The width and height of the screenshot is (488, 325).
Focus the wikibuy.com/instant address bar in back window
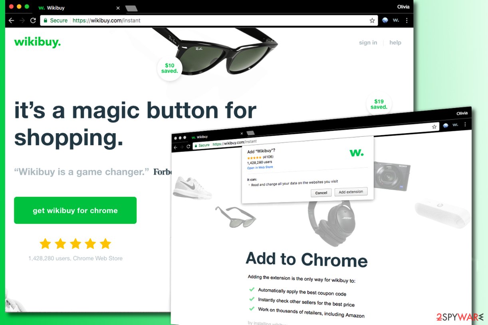click(x=210, y=20)
